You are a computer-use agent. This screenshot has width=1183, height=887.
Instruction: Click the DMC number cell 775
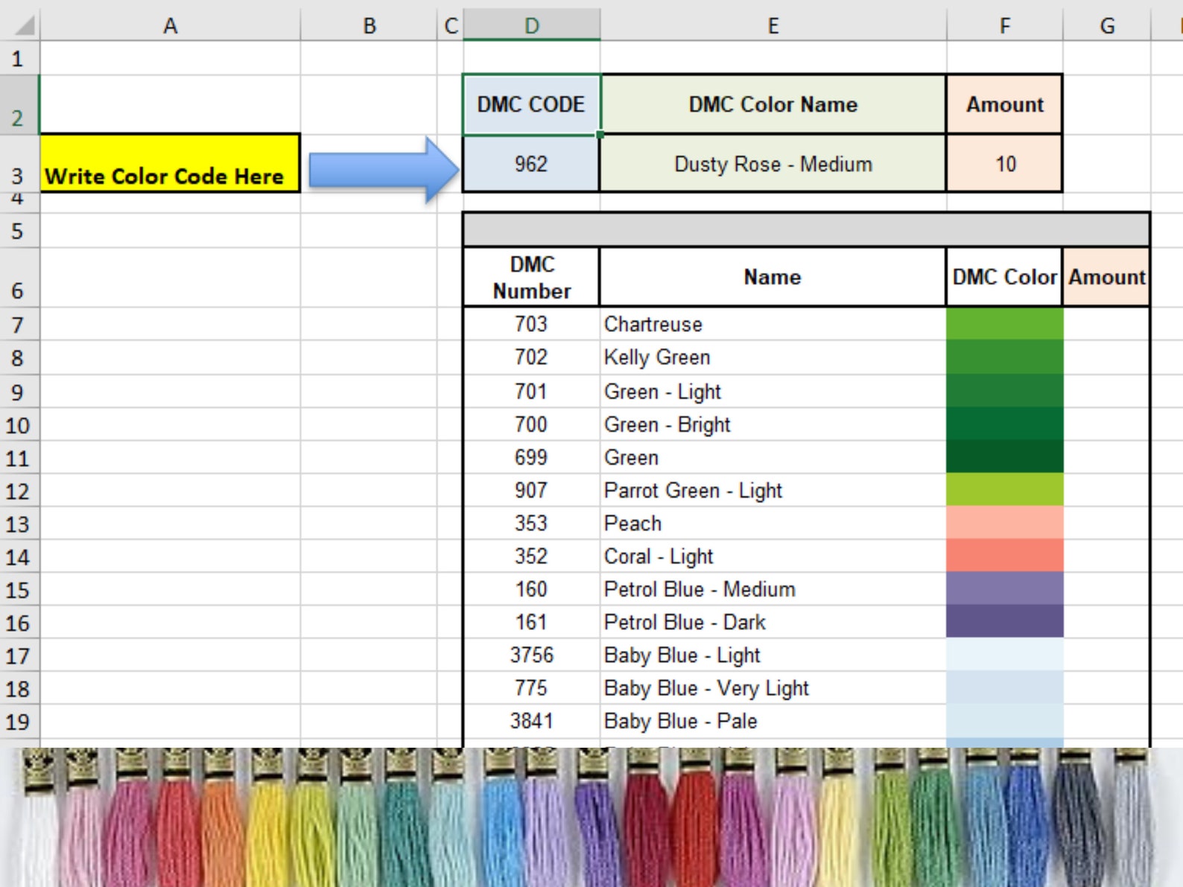point(531,687)
